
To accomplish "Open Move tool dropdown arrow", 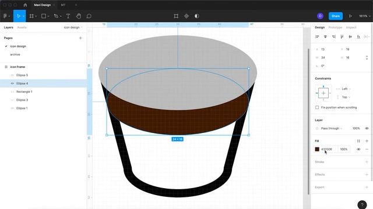I will 23,16.
